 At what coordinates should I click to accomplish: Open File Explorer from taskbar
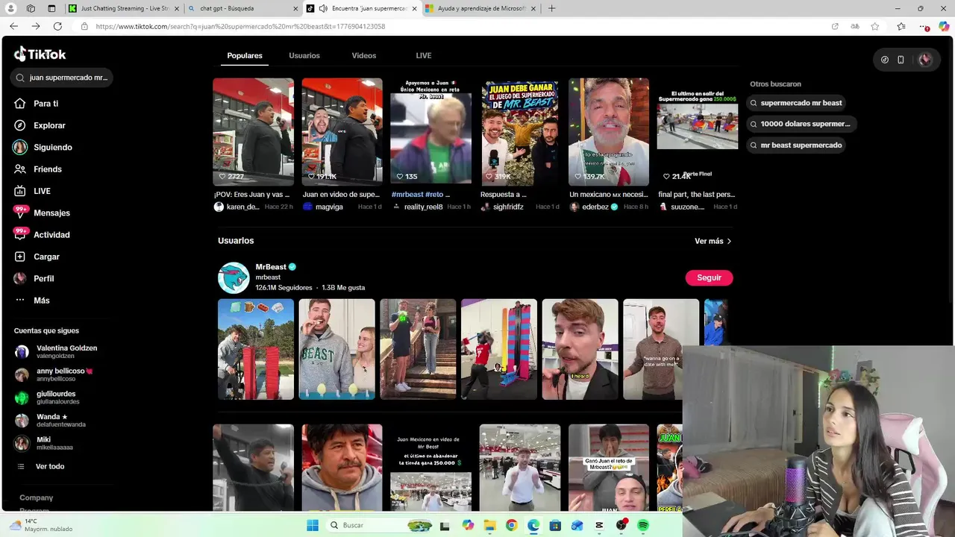[x=489, y=525]
